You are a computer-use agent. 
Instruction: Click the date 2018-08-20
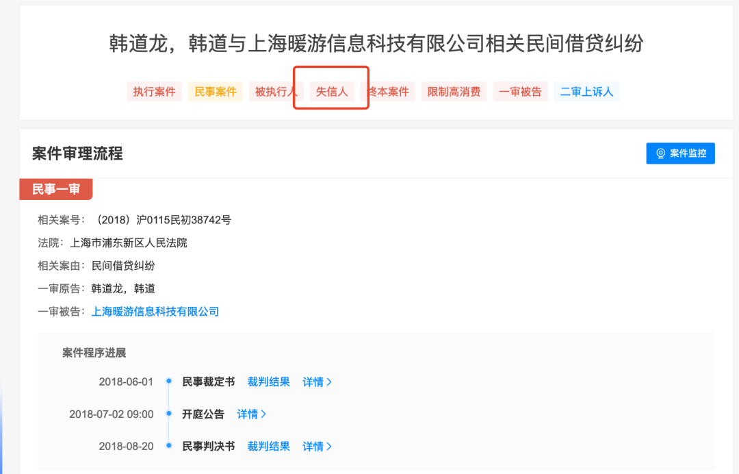[x=126, y=446]
